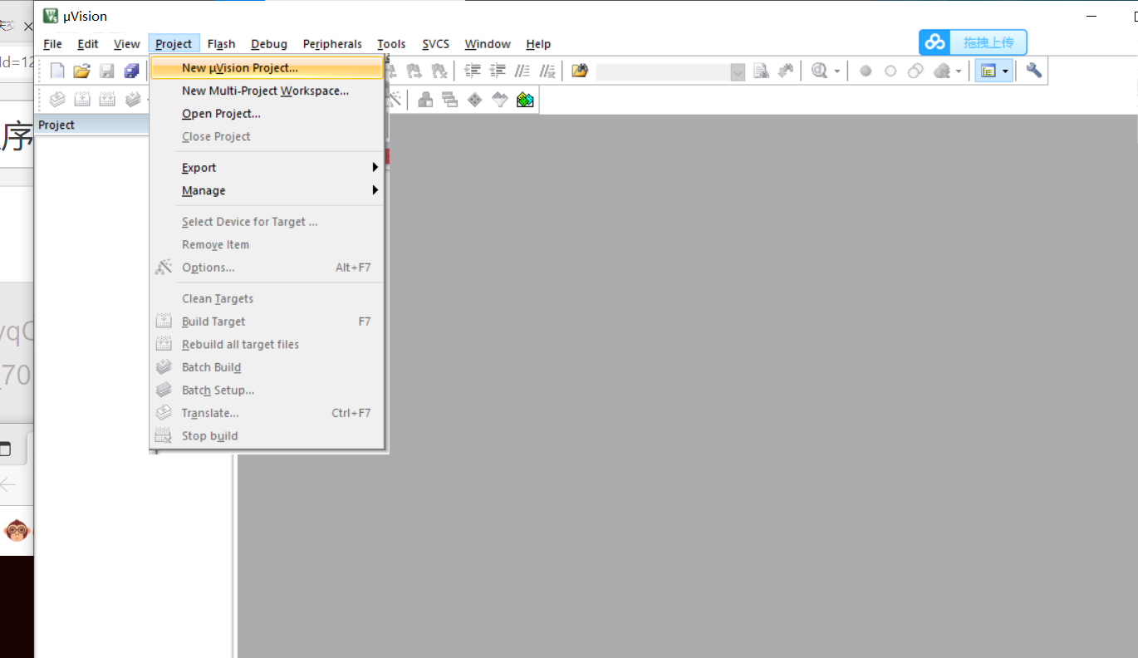The image size is (1138, 658).
Task: Open the Window menu
Action: (x=488, y=44)
